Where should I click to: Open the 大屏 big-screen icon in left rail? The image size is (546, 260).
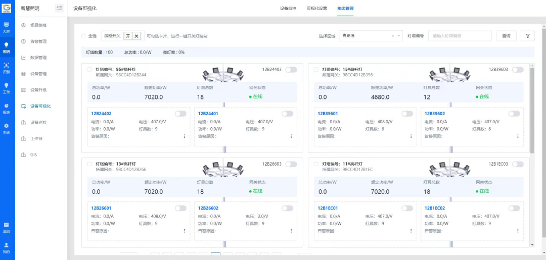pos(7,27)
